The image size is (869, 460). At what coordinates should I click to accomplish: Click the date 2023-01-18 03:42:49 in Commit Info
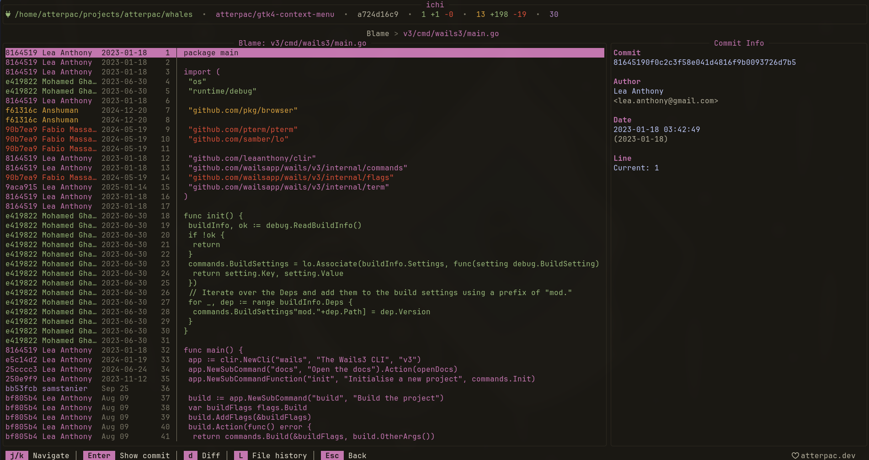click(656, 129)
